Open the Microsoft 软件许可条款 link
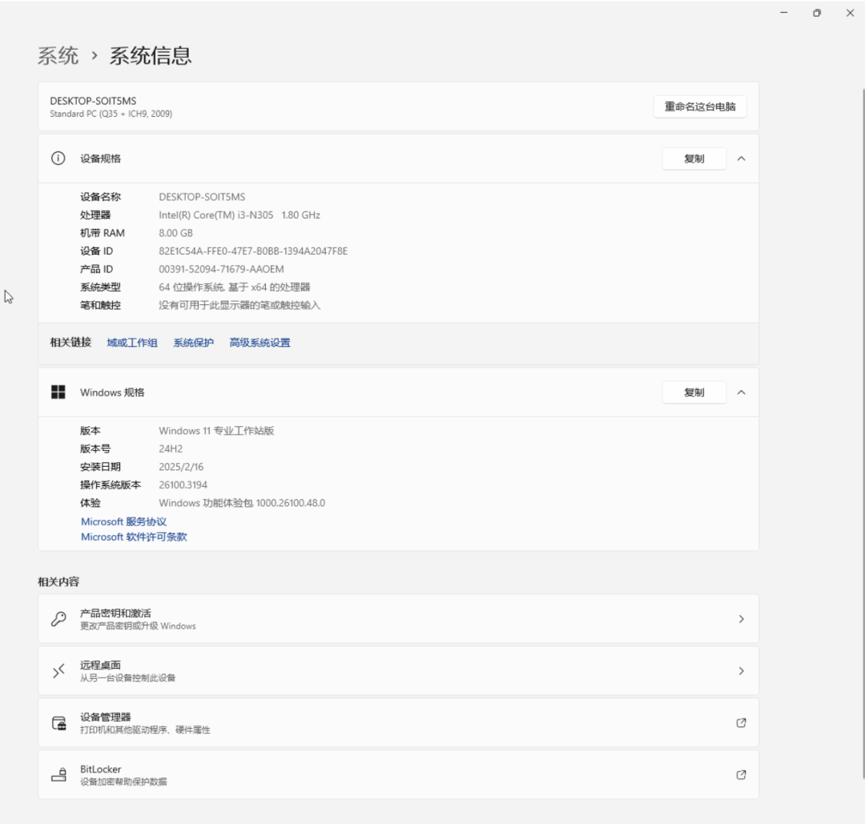 tap(134, 537)
